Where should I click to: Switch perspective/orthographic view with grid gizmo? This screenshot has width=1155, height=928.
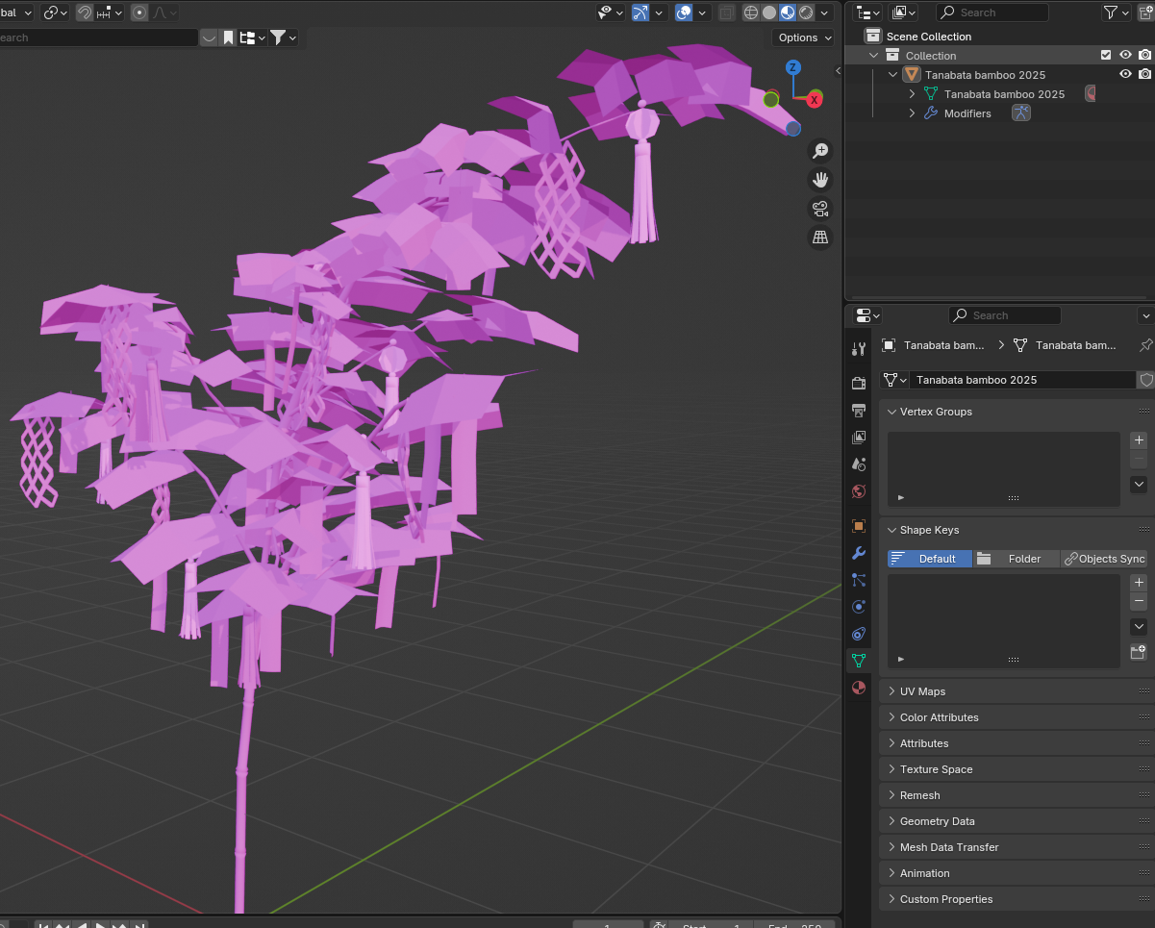[820, 238]
